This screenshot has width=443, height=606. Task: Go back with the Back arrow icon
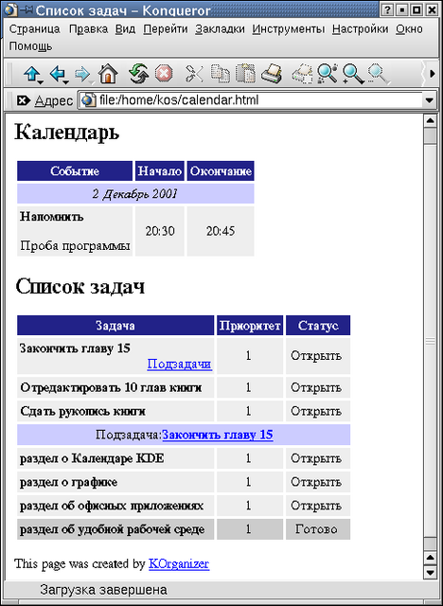pyautogui.click(x=57, y=74)
